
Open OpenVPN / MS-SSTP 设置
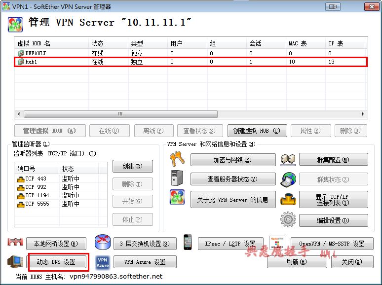[332, 244]
